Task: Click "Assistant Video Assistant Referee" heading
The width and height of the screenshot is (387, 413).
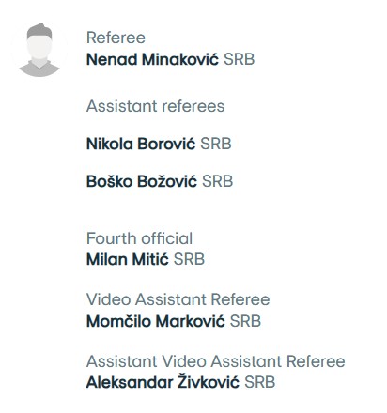Action: coord(216,361)
